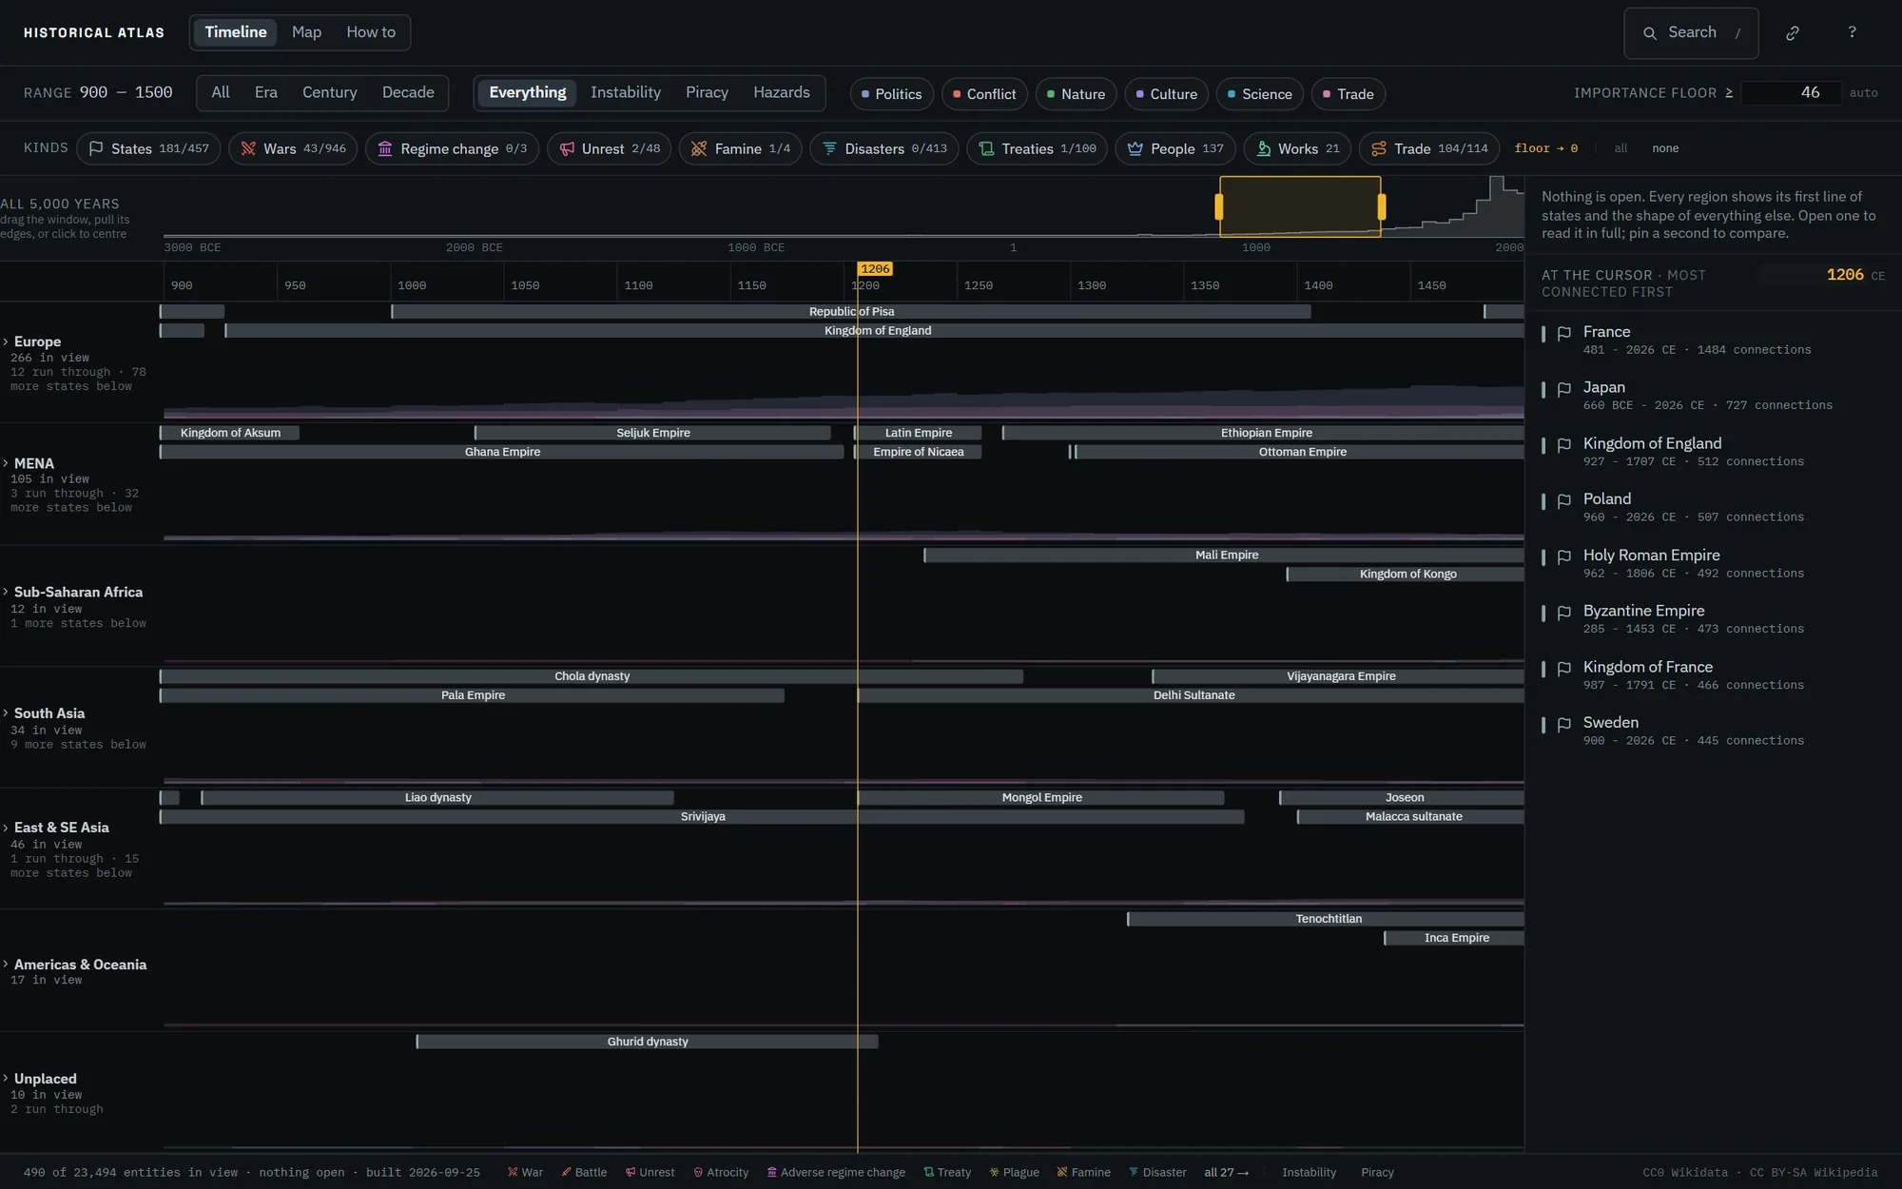Expand the South Asia region
Screen dimensions: 1902x1189
coord(44,713)
